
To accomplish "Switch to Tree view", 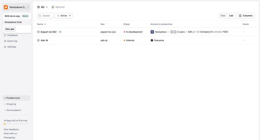I will click(x=223, y=16).
